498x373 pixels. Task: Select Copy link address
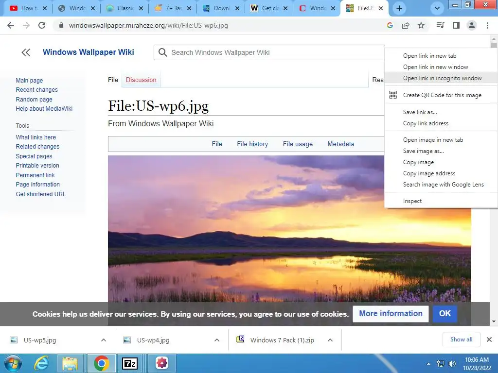(441, 123)
